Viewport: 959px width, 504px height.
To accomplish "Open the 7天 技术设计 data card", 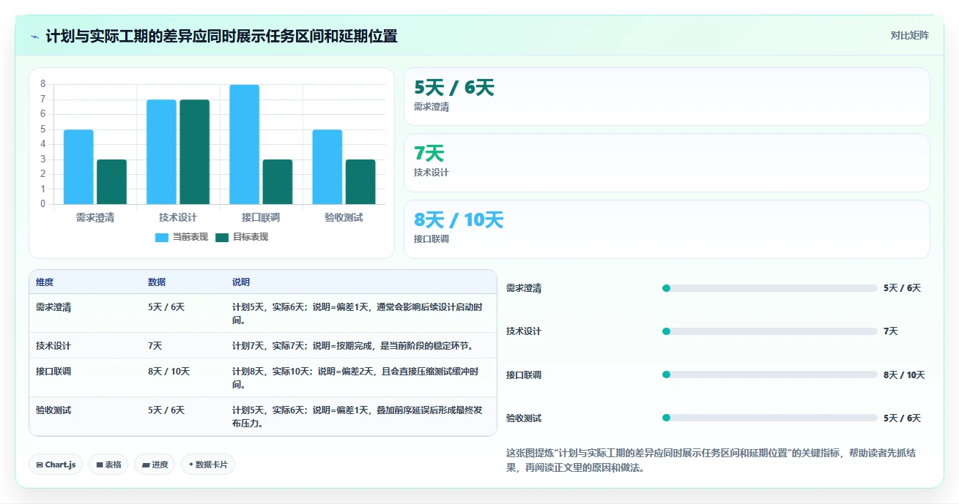I will [667, 162].
